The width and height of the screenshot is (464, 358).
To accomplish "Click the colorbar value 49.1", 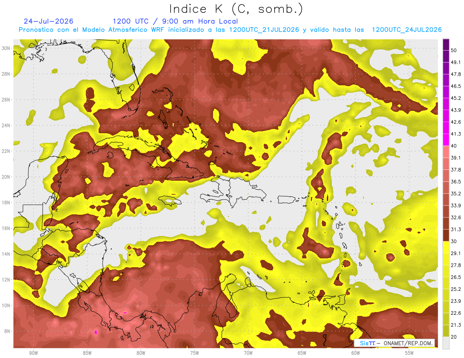I will pos(456,62).
